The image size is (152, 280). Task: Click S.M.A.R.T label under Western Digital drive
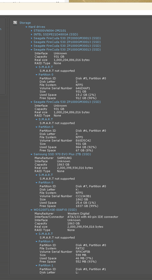[46, 234]
